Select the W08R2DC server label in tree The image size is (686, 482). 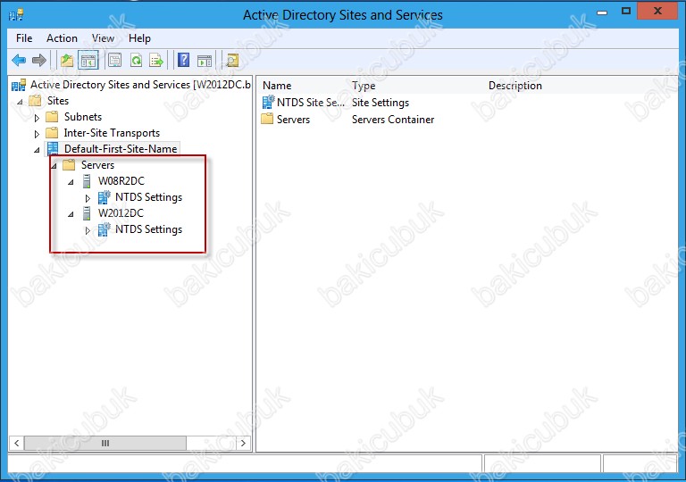(121, 181)
